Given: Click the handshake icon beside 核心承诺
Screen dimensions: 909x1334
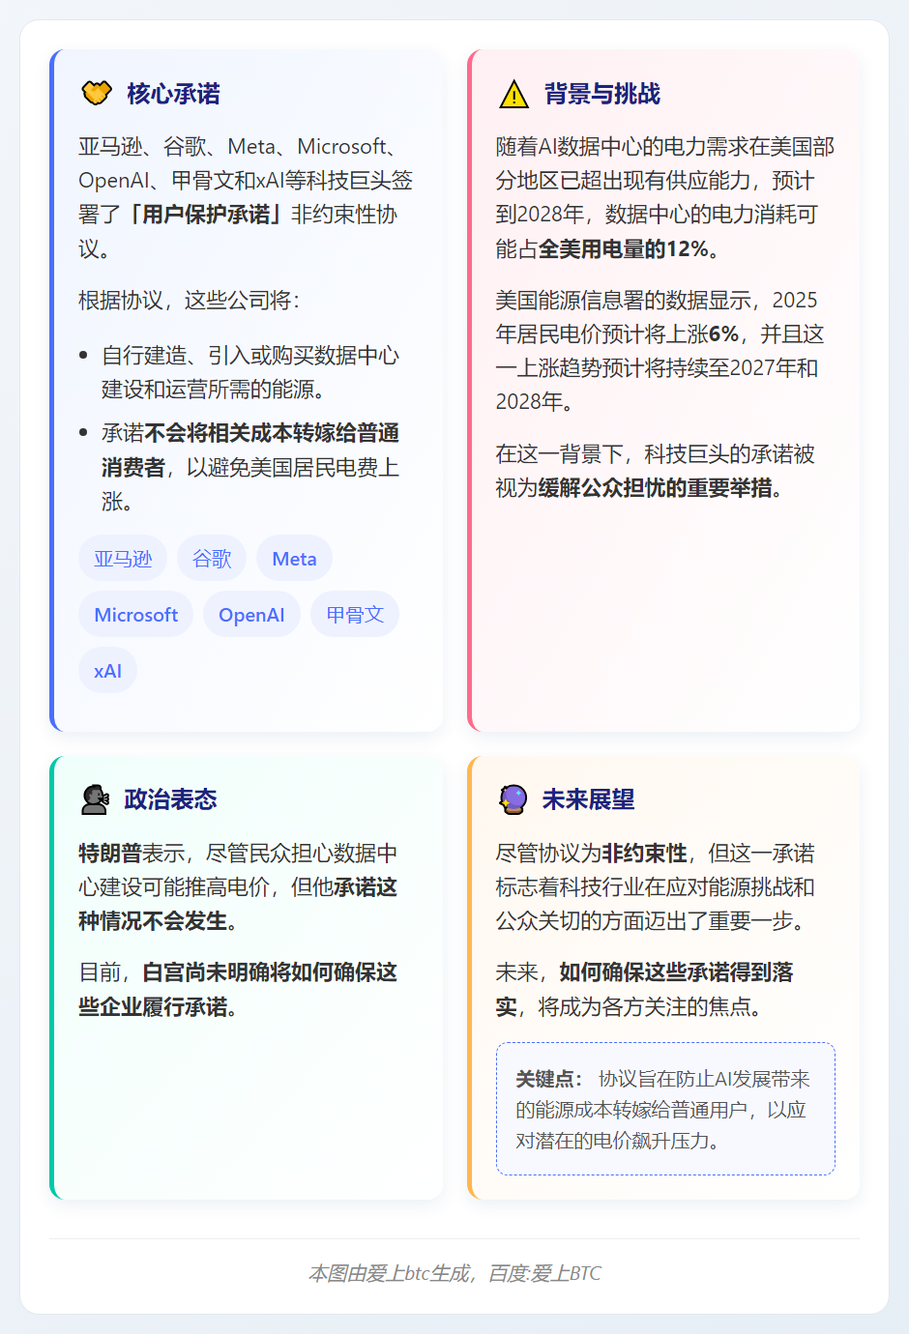Looking at the screenshot, I should coord(97,94).
